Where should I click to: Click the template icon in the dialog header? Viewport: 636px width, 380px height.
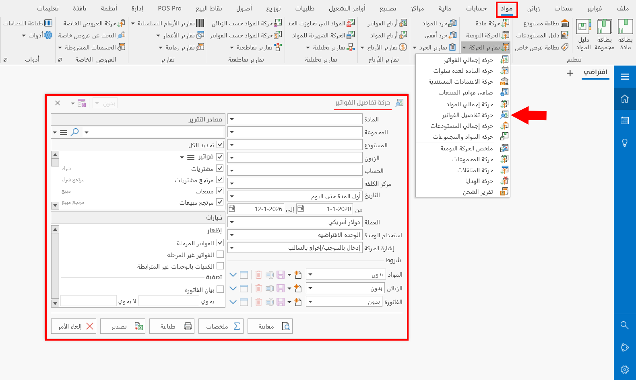point(82,103)
